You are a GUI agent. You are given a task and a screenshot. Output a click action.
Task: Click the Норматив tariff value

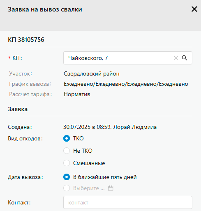point(77,94)
